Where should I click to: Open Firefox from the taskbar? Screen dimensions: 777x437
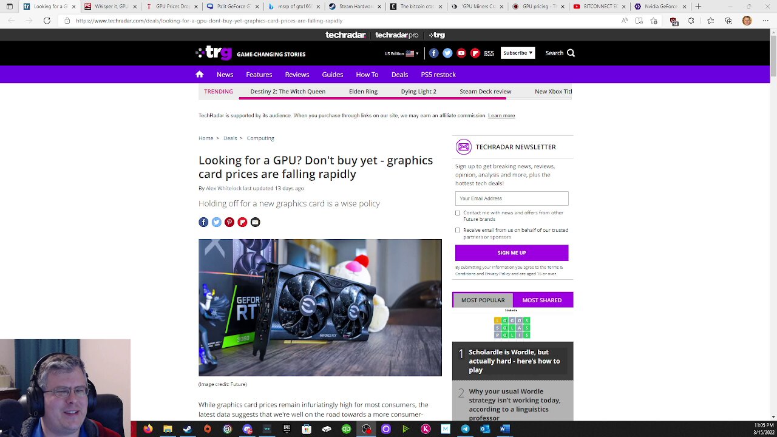(x=148, y=429)
